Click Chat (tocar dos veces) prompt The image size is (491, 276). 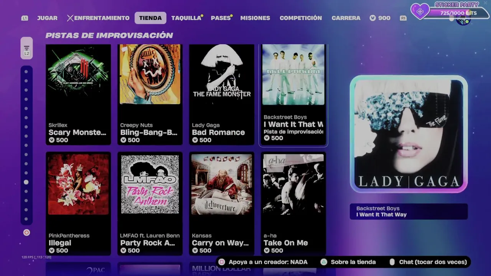tap(433, 262)
